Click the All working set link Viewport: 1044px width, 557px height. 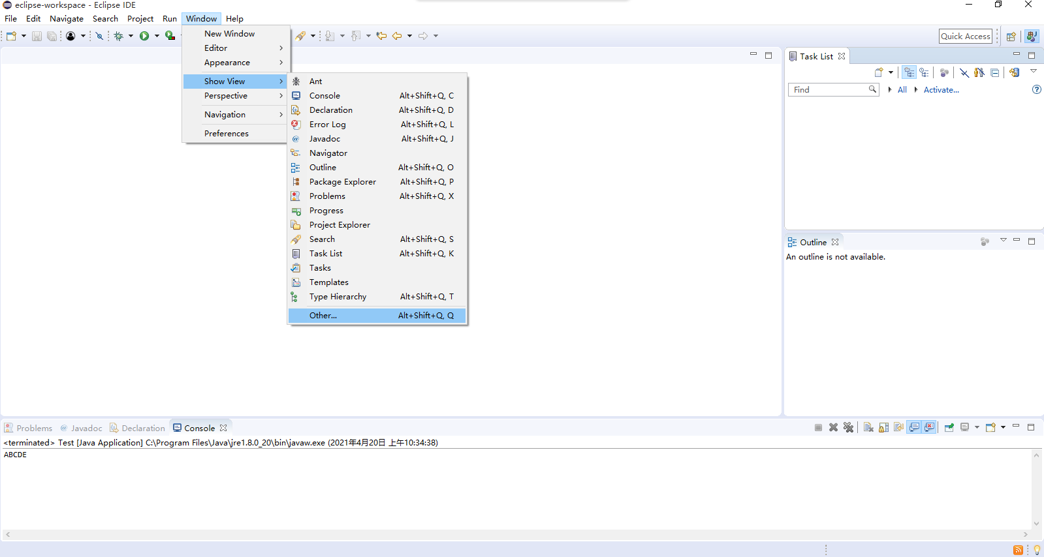coord(902,90)
